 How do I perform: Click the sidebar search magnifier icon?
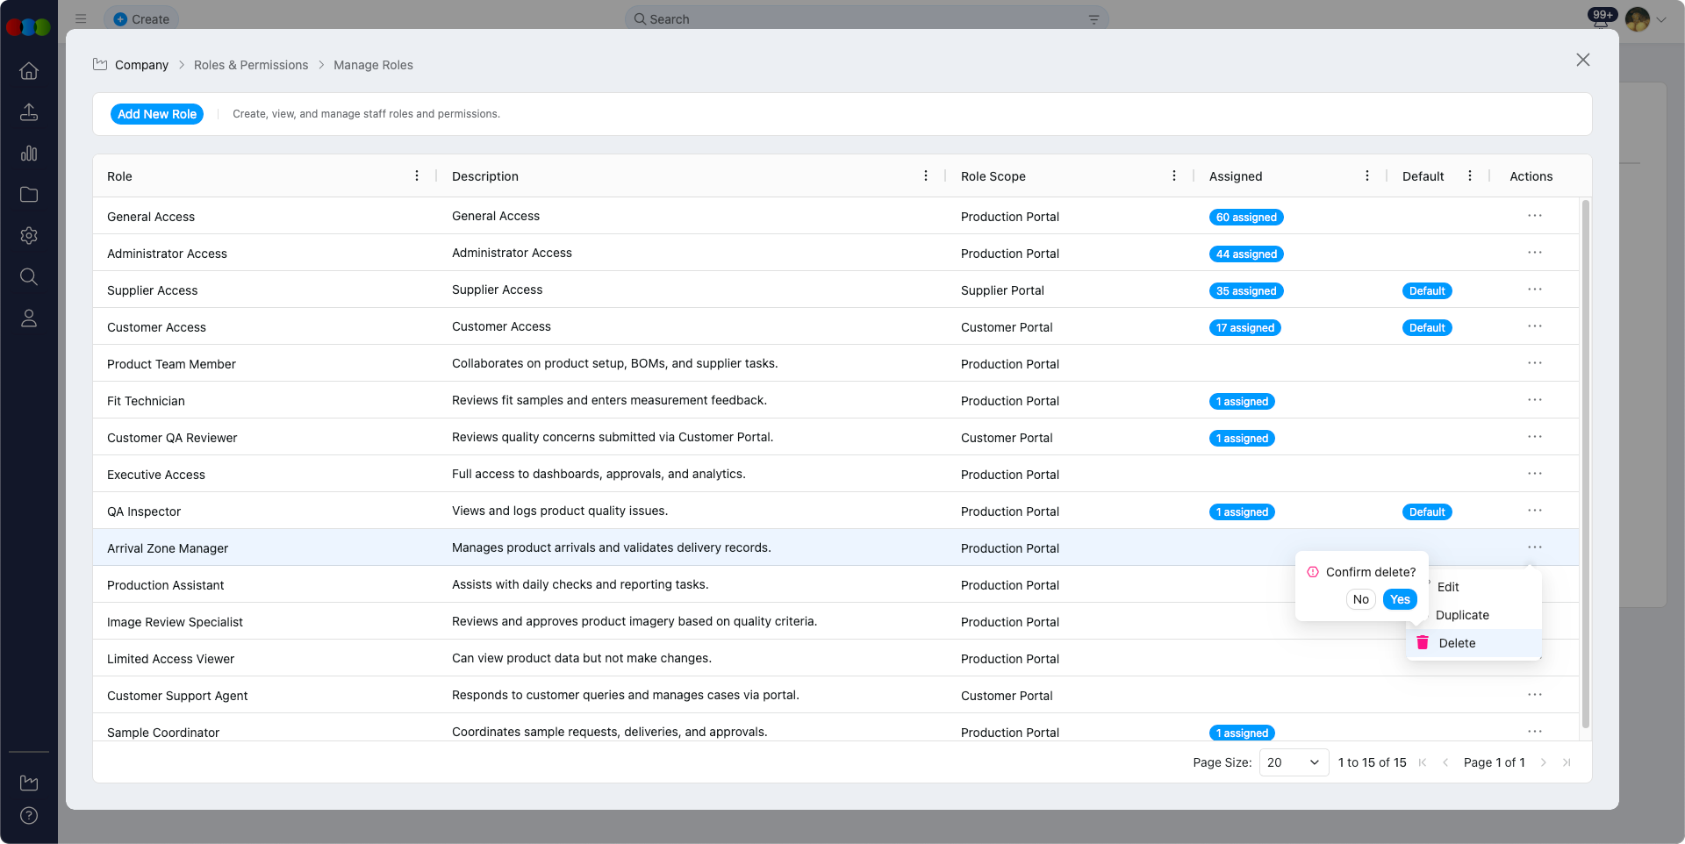pos(29,277)
